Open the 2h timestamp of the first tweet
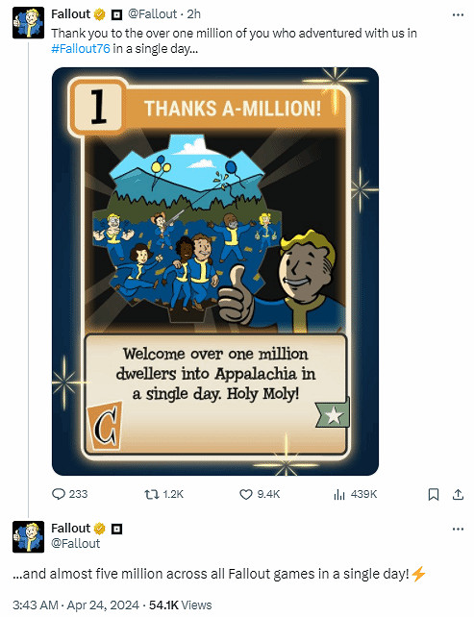The width and height of the screenshot is (474, 617). tap(193, 14)
